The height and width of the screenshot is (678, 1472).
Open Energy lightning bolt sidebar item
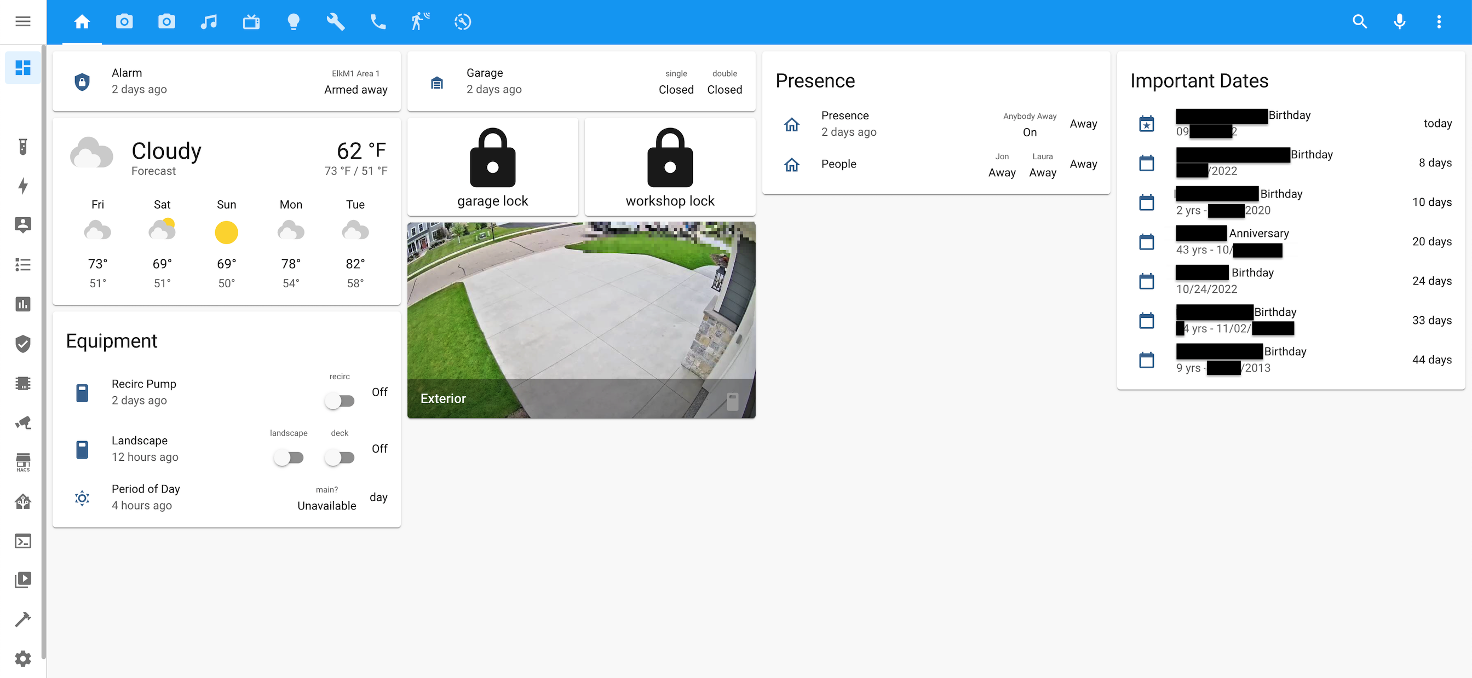pos(23,186)
